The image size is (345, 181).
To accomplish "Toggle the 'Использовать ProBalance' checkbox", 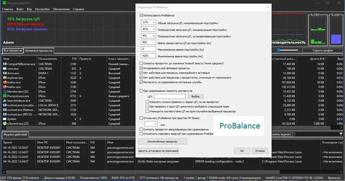I will 141,15.
